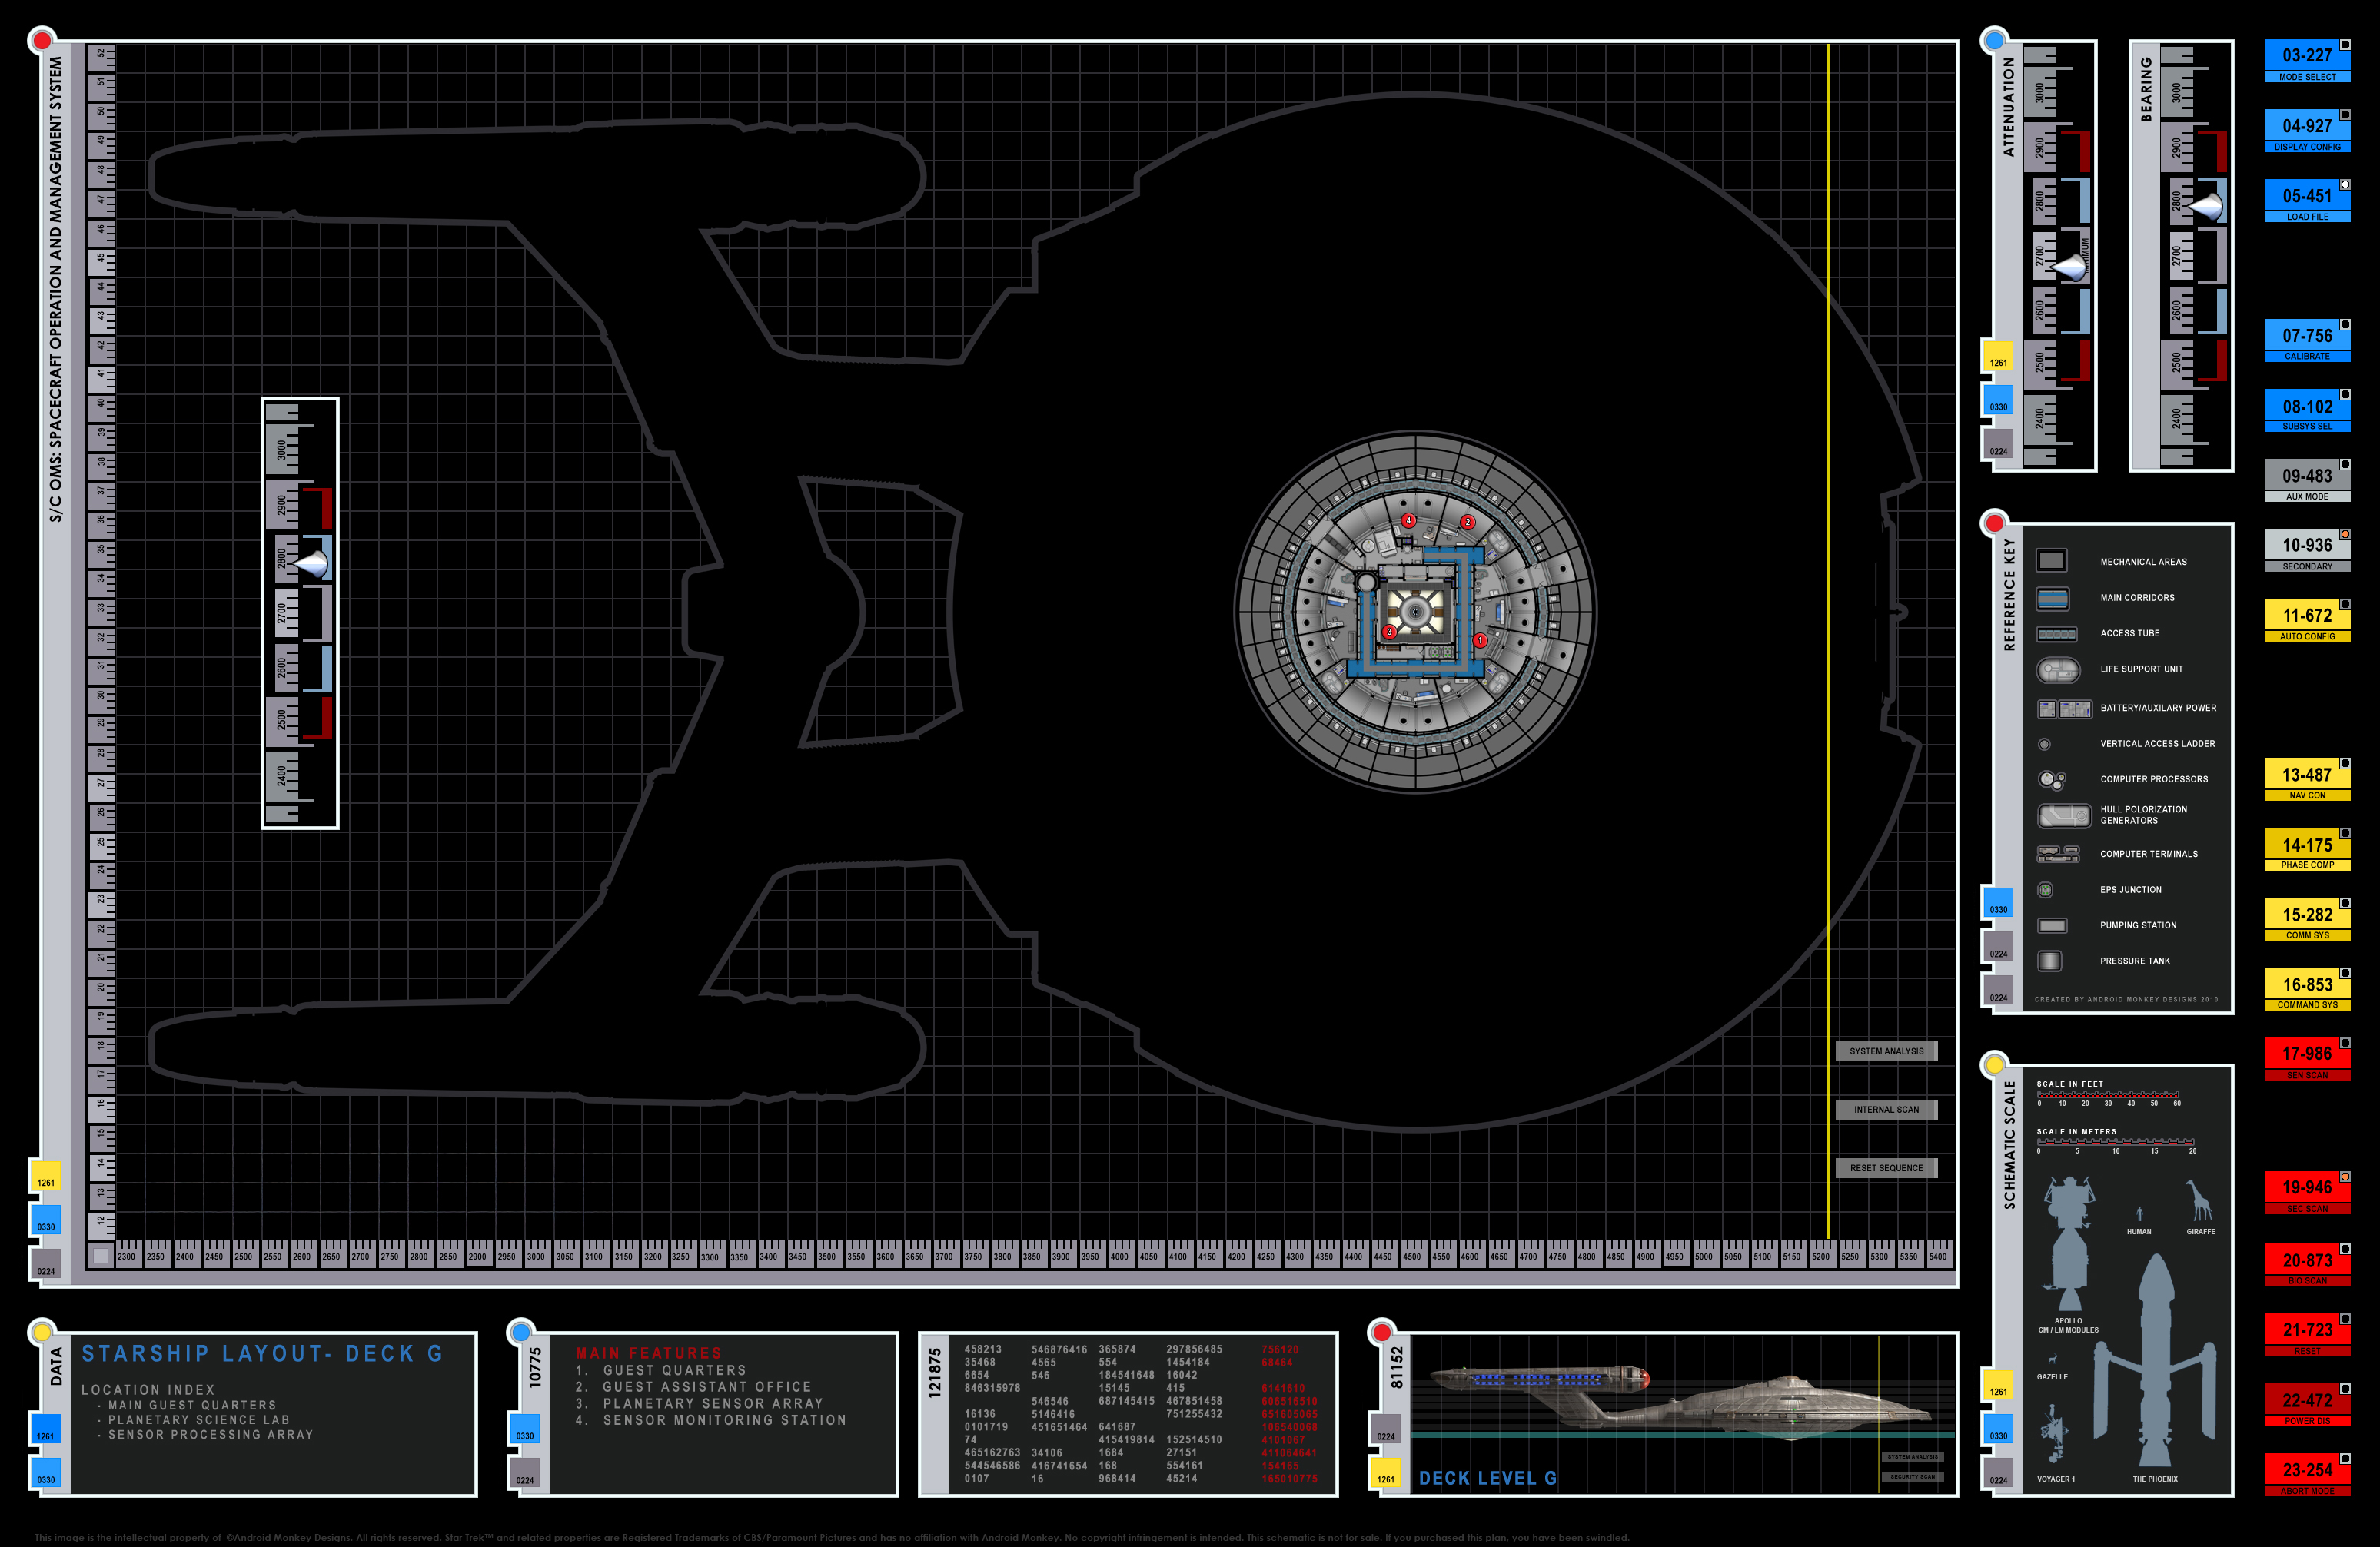This screenshot has width=2380, height=1547.
Task: Select the Internal Scan option
Action: (1886, 1109)
